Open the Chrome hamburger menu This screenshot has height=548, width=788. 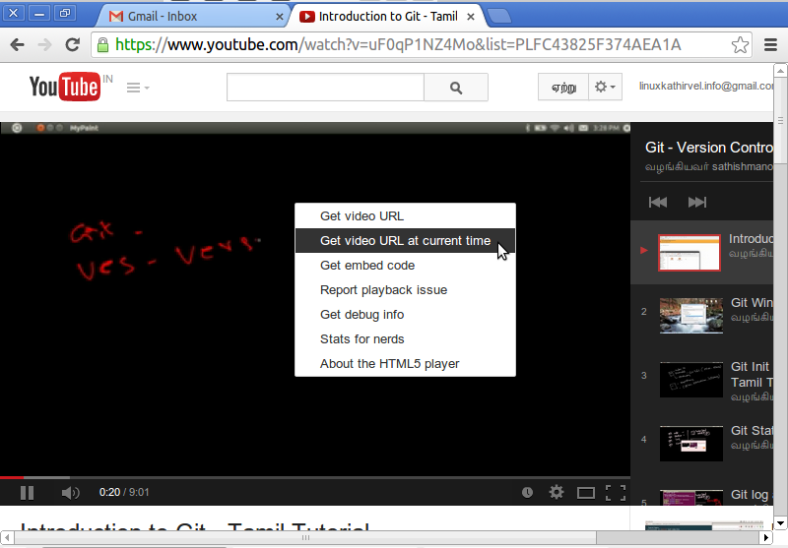click(x=770, y=44)
